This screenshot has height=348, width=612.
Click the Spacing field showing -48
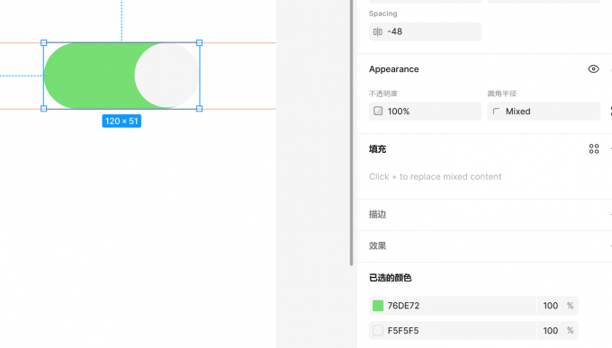click(x=425, y=31)
